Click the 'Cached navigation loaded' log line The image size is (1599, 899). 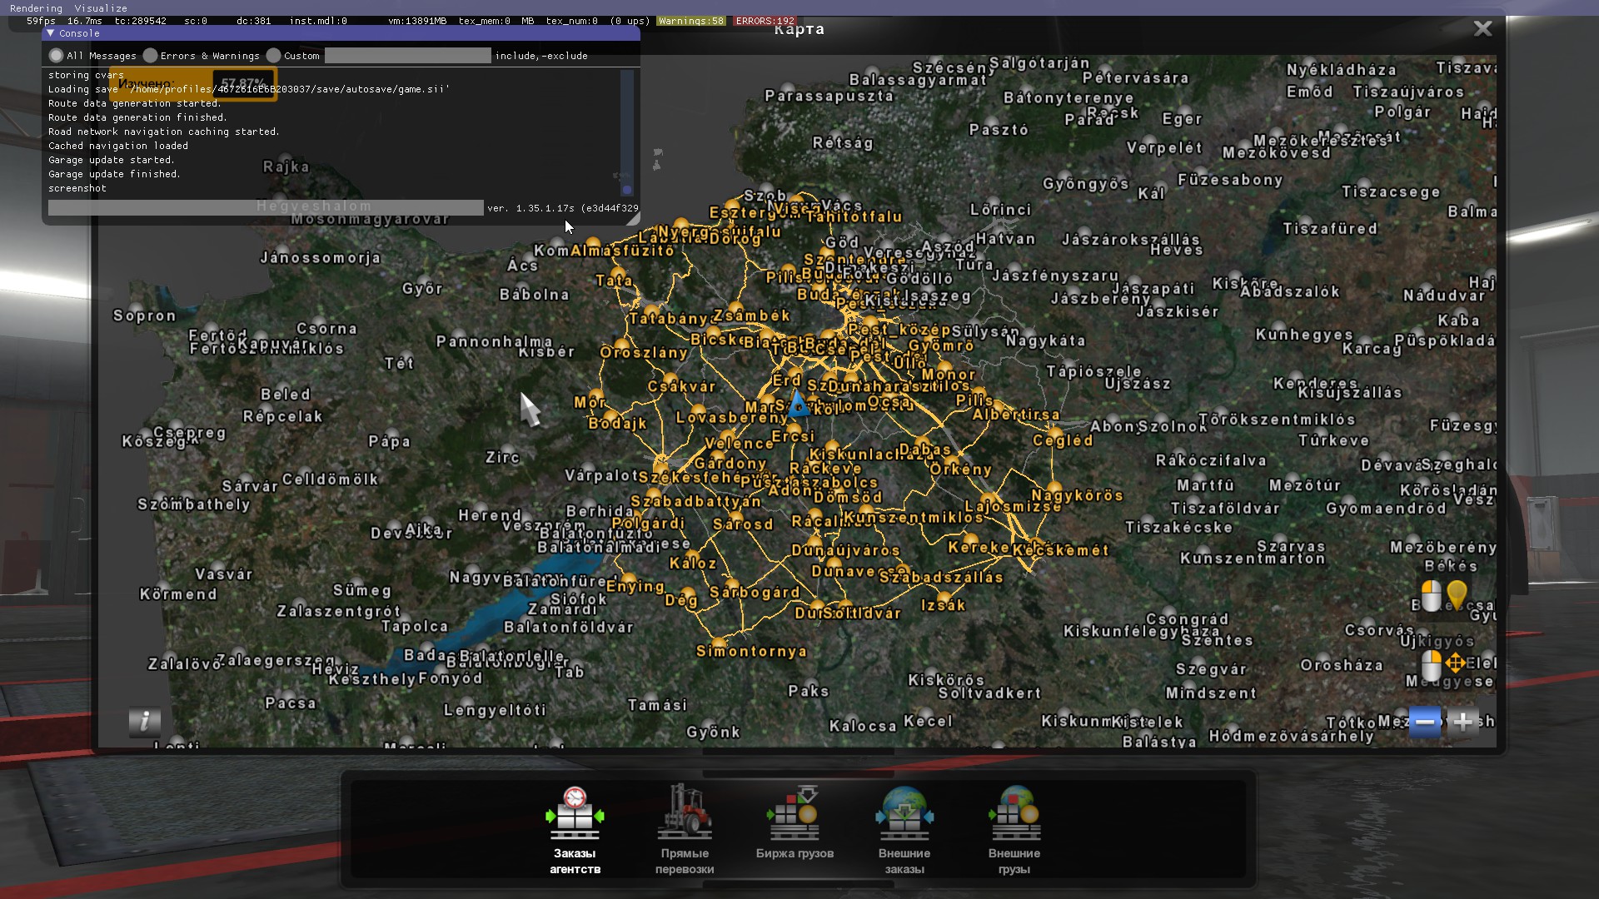point(118,146)
